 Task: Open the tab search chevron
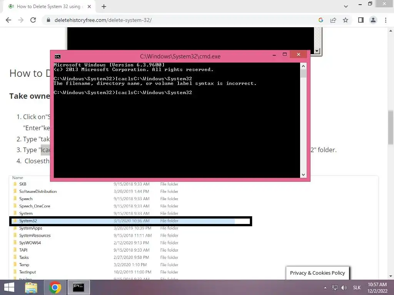[346, 7]
